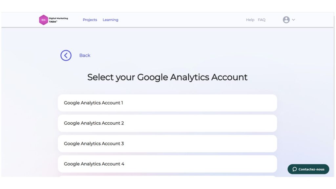Pick Google Analytics Account 3
Screen dimensions: 336x189
[x=167, y=144]
